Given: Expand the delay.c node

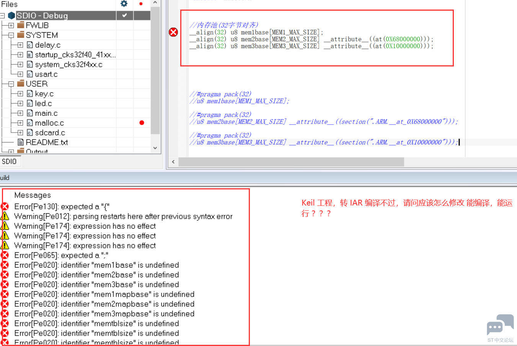Looking at the screenshot, I should tap(20, 45).
